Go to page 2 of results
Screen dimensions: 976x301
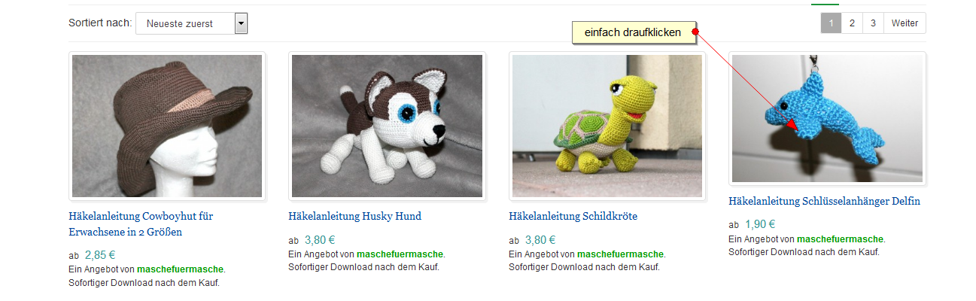tap(852, 23)
